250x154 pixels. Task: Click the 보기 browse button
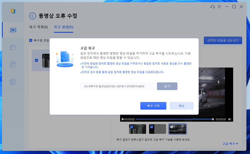point(167,86)
